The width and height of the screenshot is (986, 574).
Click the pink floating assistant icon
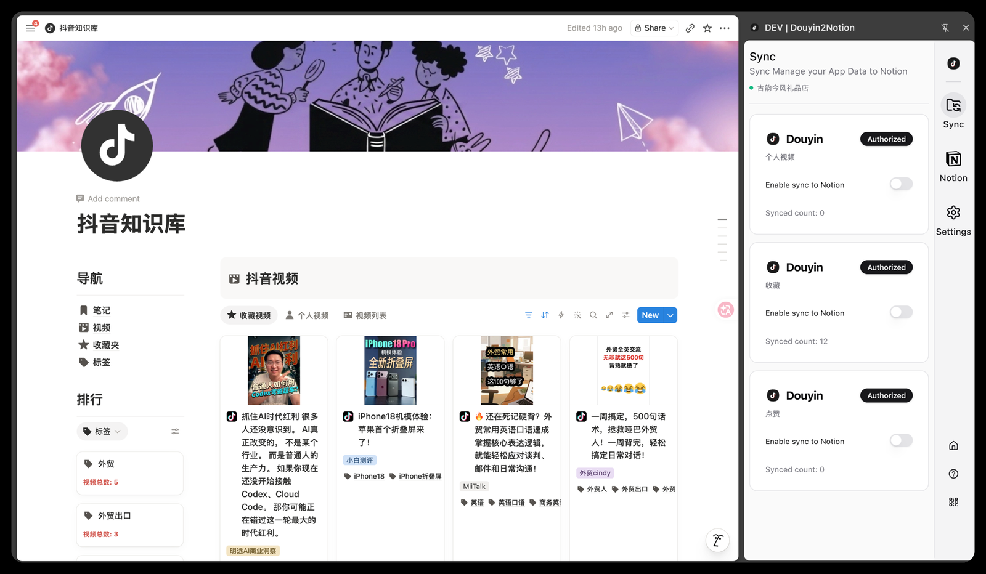(726, 310)
